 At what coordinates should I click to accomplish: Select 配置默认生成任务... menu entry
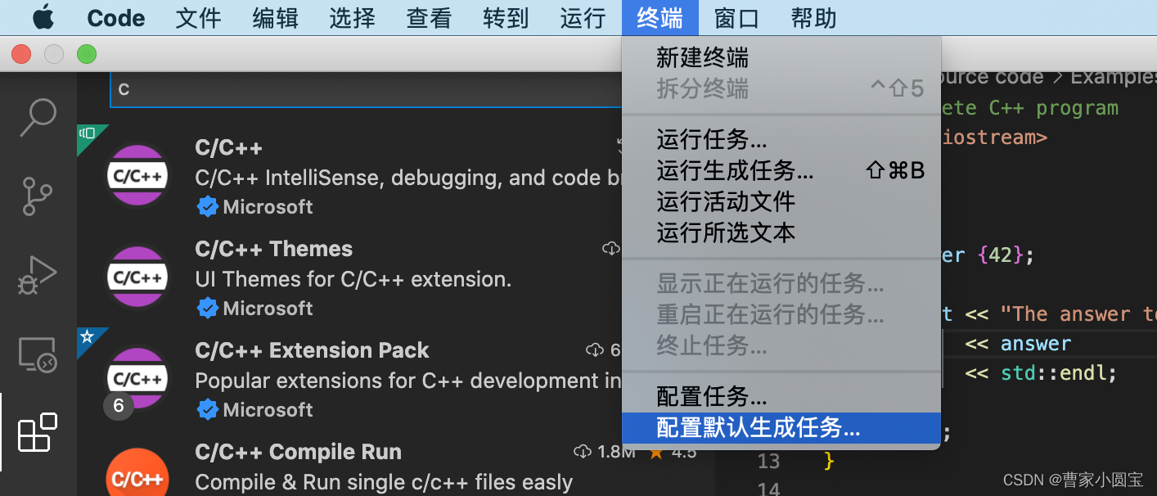[x=781, y=428]
